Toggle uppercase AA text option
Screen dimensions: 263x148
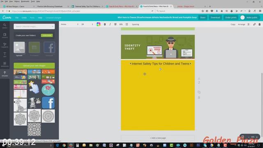tap(121, 24)
